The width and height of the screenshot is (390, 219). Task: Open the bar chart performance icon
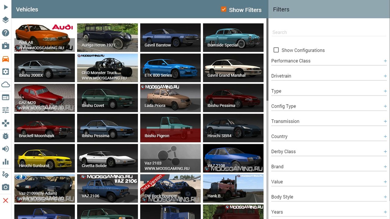pos(5,162)
